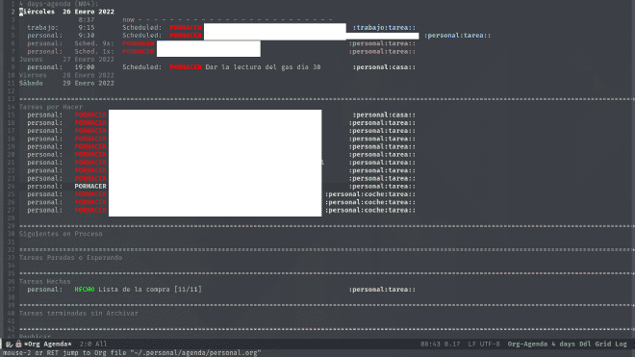Image resolution: width=635 pixels, height=357 pixels.
Task: Click the 19:00 scheduled time
Action: pyautogui.click(x=85, y=67)
